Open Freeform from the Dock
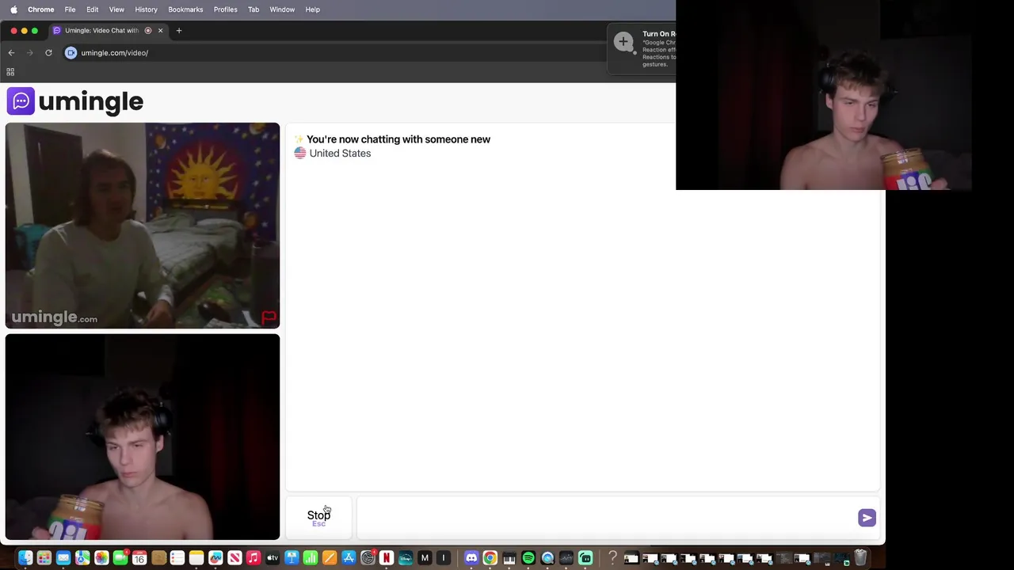Screen dimensions: 1014x570 coord(215,558)
